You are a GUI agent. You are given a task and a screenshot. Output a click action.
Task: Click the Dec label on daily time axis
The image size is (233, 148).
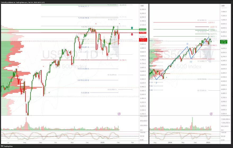[x=87, y=142]
